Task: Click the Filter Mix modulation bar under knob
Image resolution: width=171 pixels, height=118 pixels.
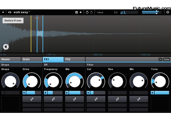Action: point(139,93)
